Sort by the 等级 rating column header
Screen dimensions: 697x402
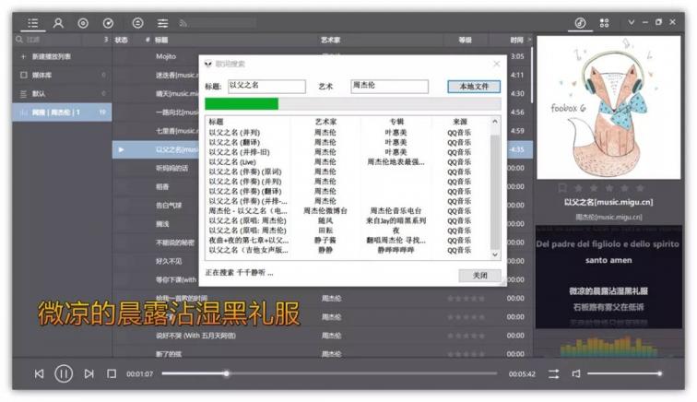tap(465, 40)
